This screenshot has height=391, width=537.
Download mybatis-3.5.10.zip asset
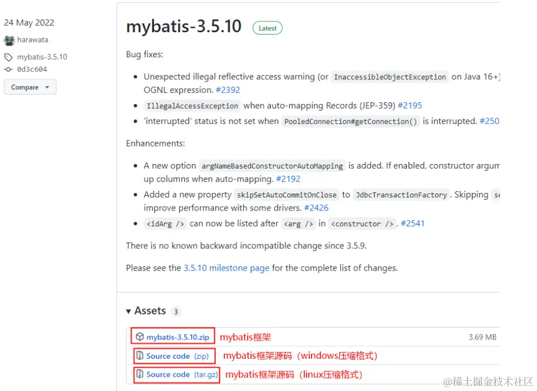point(177,337)
